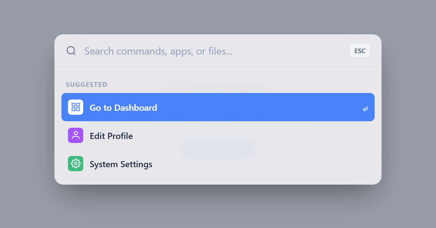Click the return arrow on highlighted row

point(365,109)
